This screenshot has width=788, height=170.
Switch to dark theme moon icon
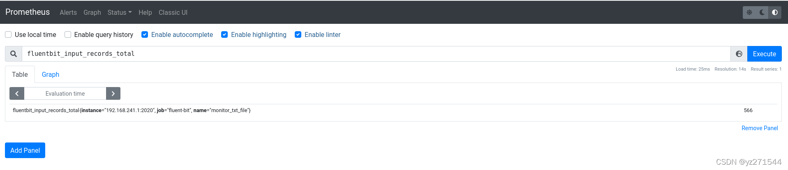[762, 12]
